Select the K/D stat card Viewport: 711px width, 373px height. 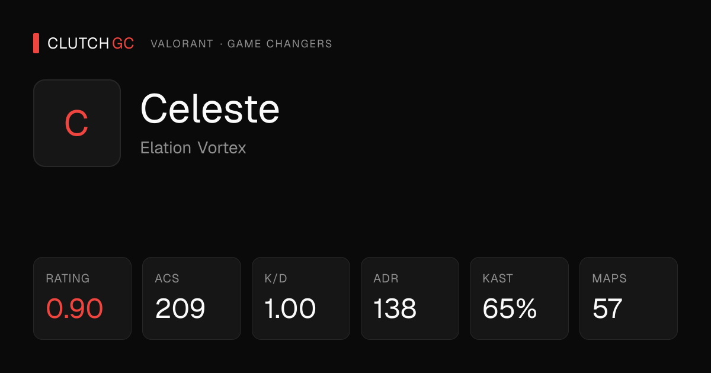(301, 298)
